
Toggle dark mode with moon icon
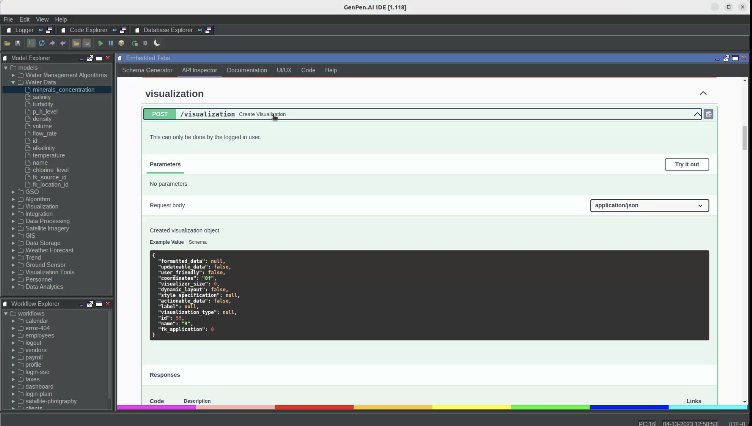157,43
